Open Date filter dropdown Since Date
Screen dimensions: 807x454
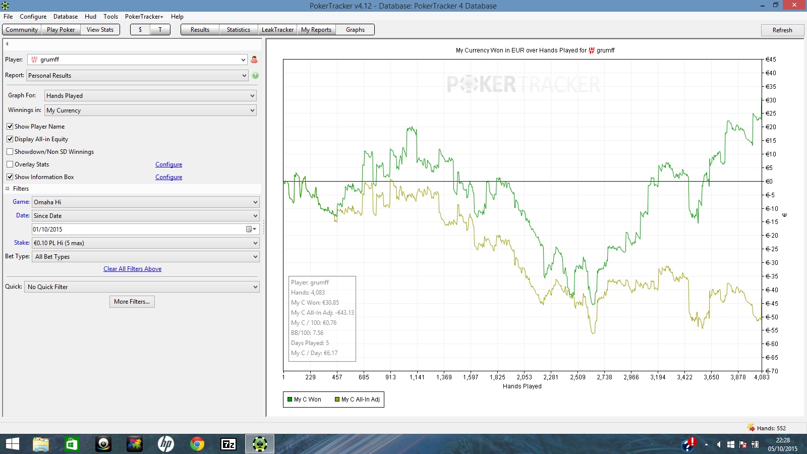click(146, 216)
